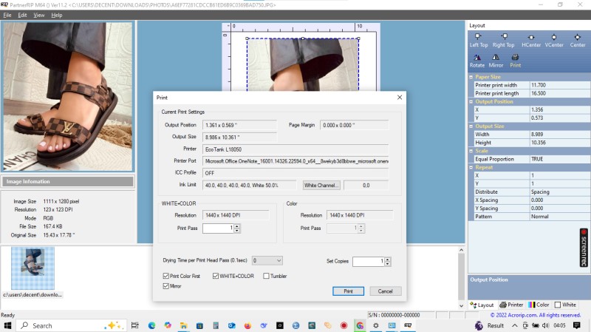Click the Right Top alignment icon
591x332 pixels.
504,36
